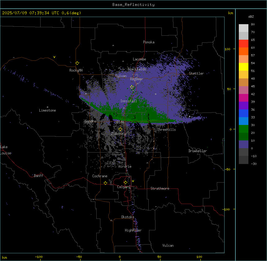Click the 2025/07/09 07:39:34 UTC timestamp
Image resolution: width=267 pixels, height=261 pixels.
pos(31,13)
